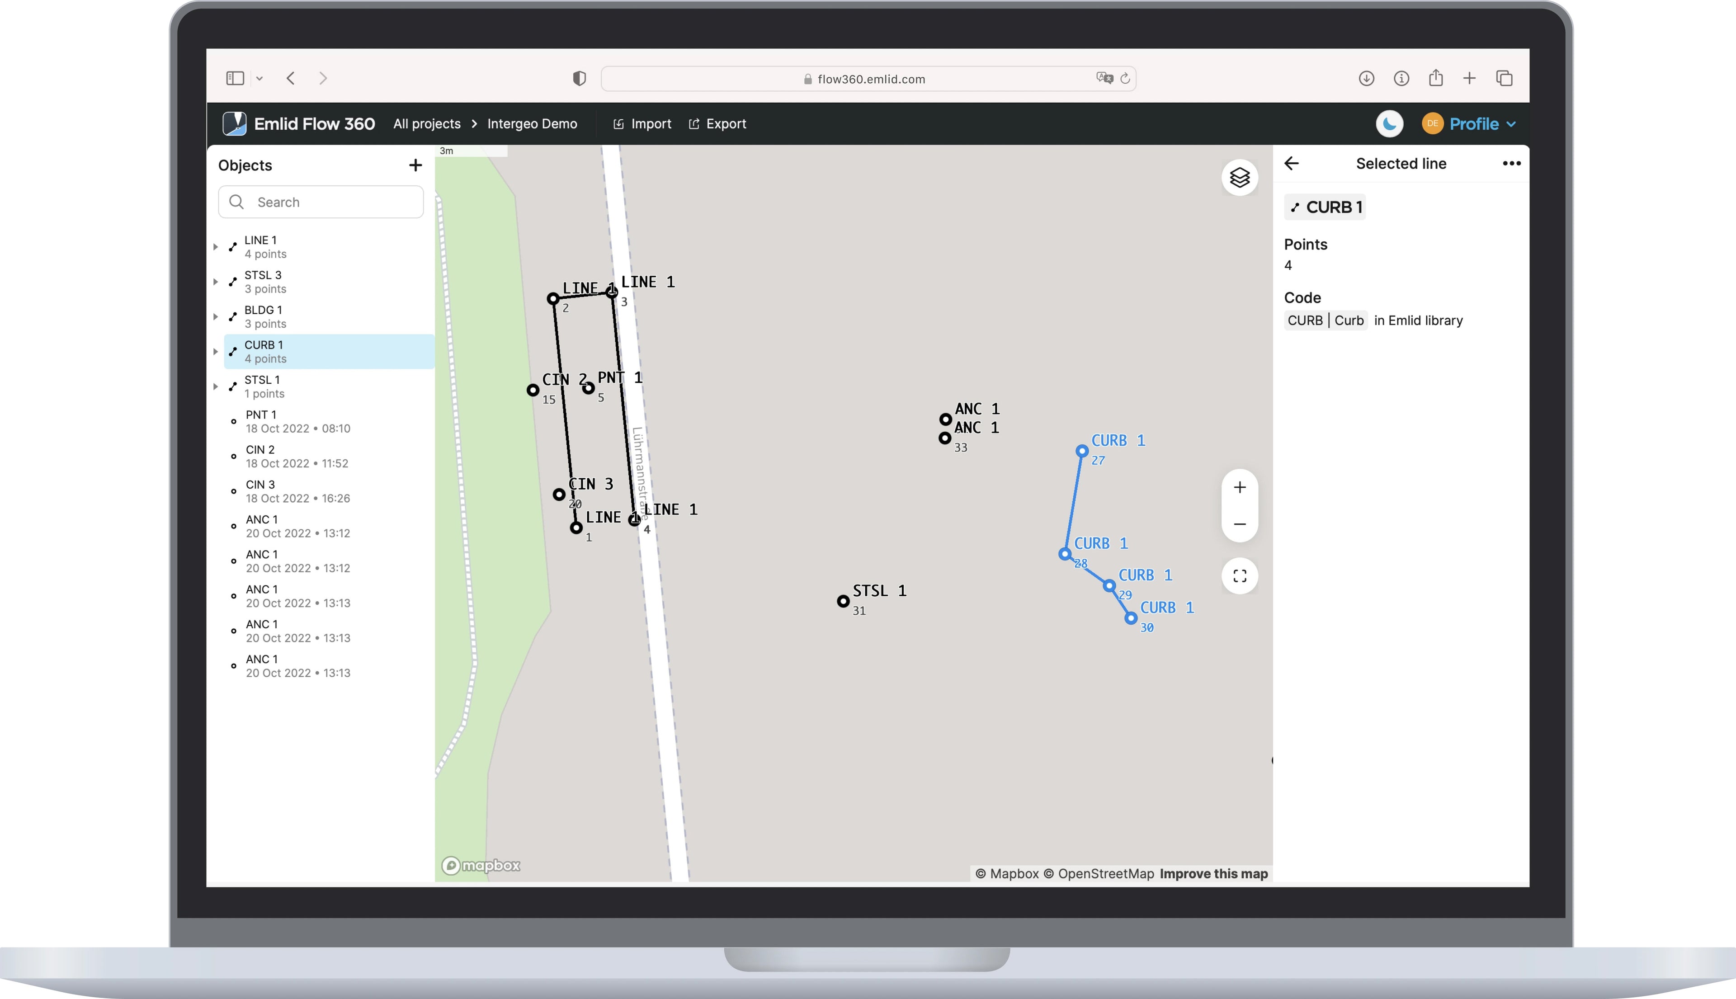Click the Safari share icon

1435,78
